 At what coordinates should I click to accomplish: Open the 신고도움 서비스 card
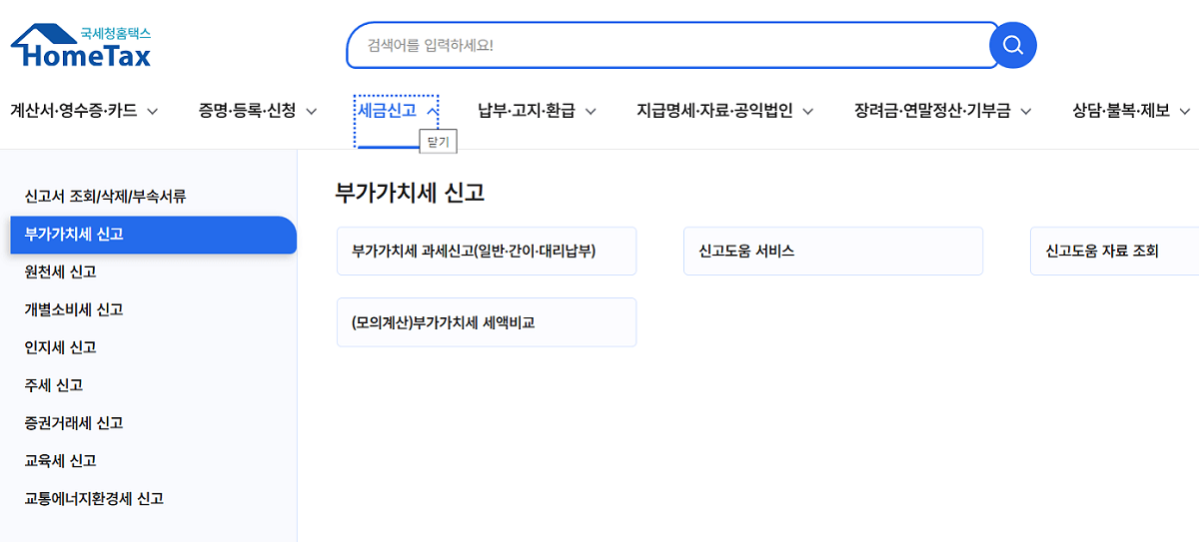(x=833, y=252)
